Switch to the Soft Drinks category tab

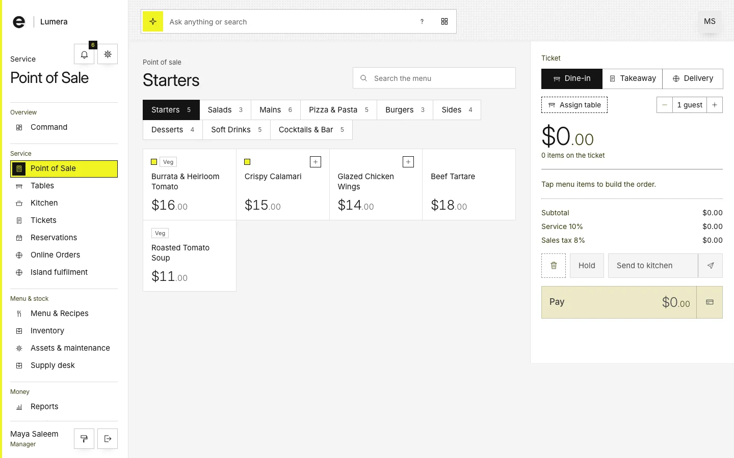tap(237, 130)
